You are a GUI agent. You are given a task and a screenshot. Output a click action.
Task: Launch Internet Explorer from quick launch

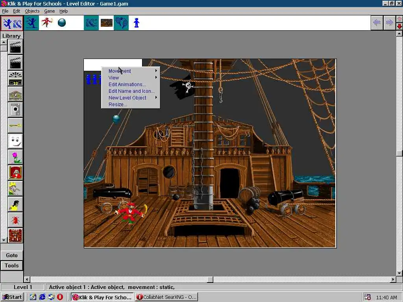[42, 297]
